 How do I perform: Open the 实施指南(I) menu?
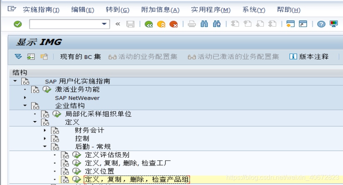coord(41,10)
